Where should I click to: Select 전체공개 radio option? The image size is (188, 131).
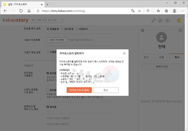pyautogui.click(x=48, y=29)
